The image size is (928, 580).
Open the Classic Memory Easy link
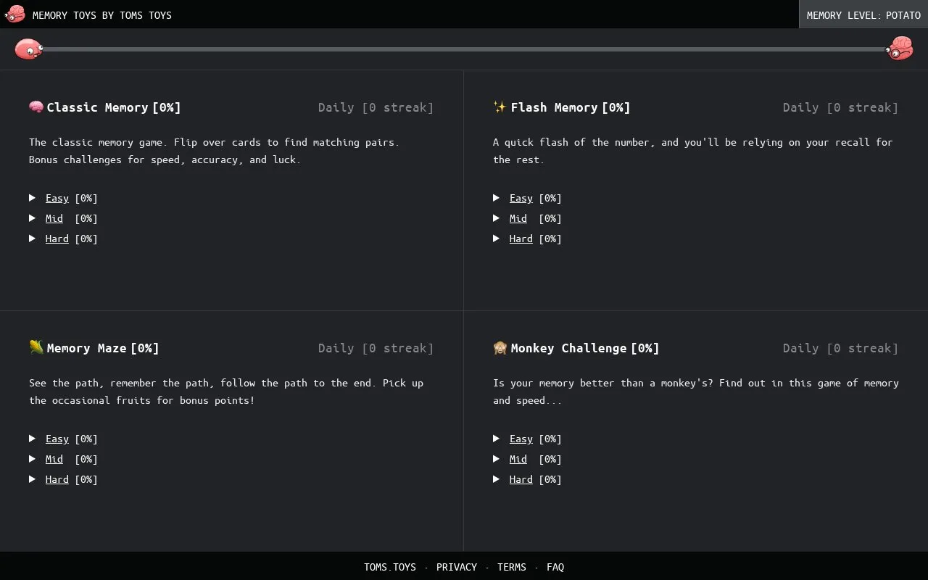(57, 198)
